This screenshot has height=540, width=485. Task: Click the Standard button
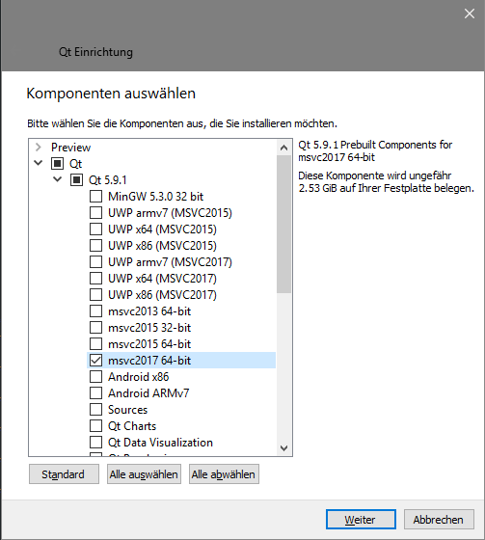[64, 474]
